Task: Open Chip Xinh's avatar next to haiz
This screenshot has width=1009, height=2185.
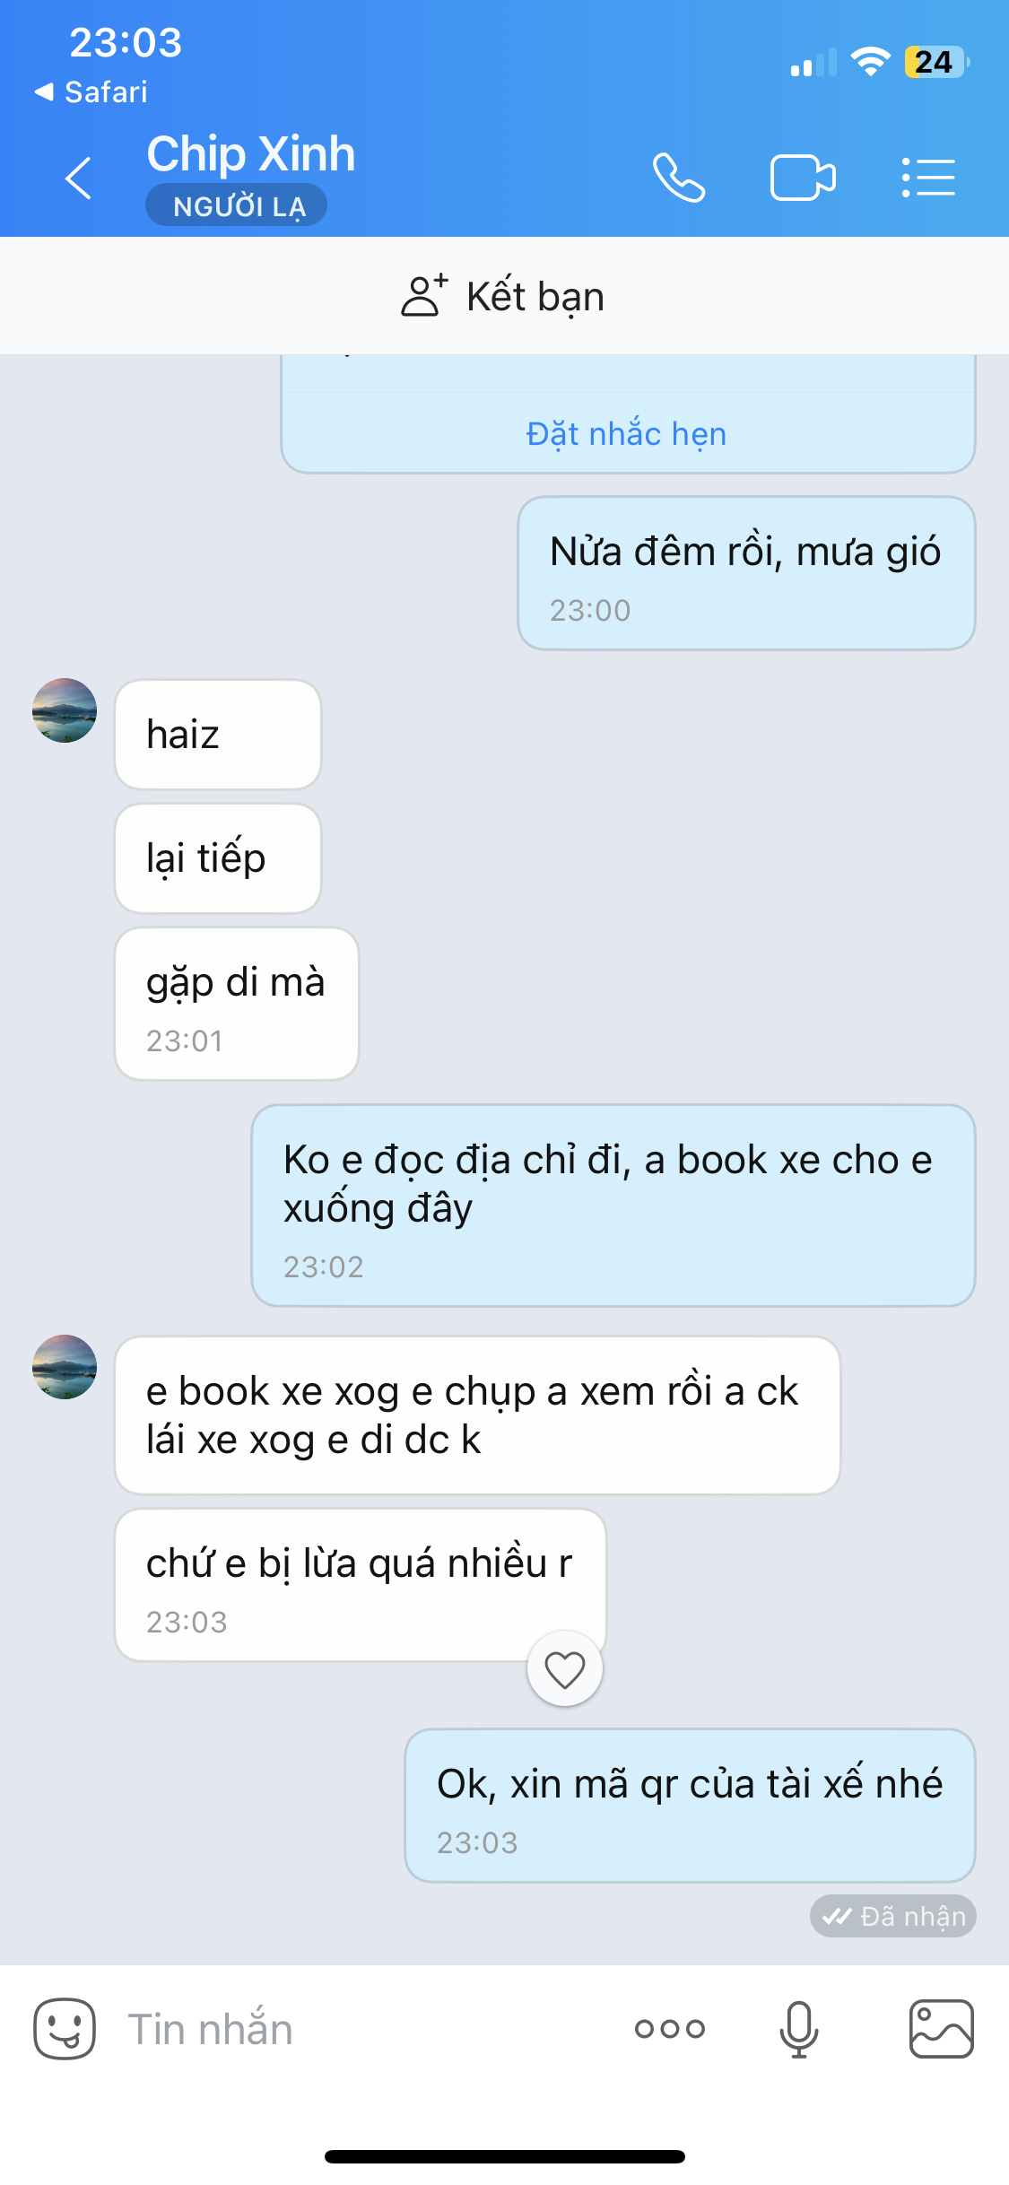Action: [x=65, y=710]
